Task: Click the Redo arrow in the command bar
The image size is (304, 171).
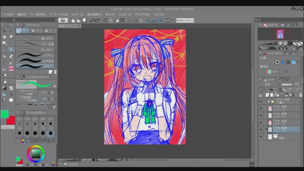Action: pos(97,20)
